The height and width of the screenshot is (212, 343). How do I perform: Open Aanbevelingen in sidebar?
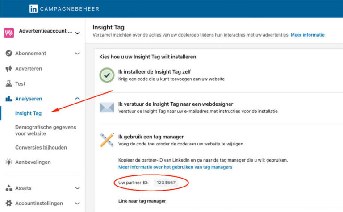pos(33,162)
